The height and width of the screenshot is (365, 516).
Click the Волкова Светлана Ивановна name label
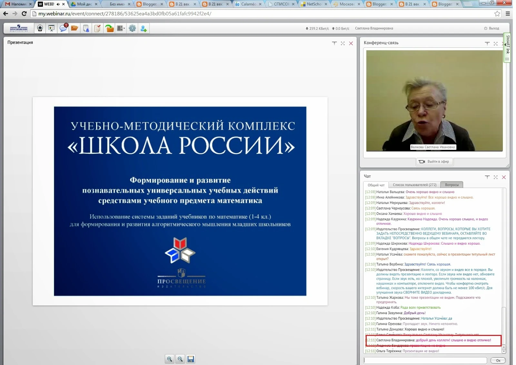click(433, 147)
